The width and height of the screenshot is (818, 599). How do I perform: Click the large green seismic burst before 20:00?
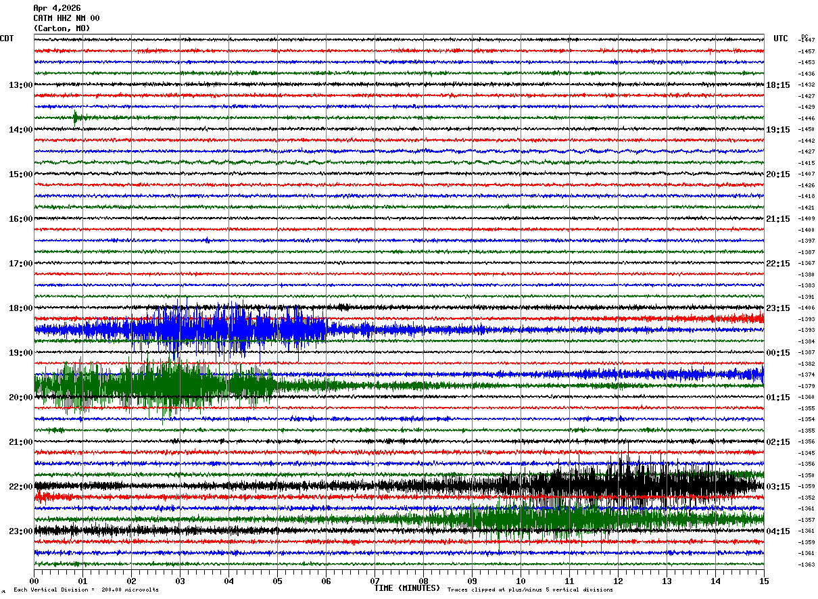point(155,385)
